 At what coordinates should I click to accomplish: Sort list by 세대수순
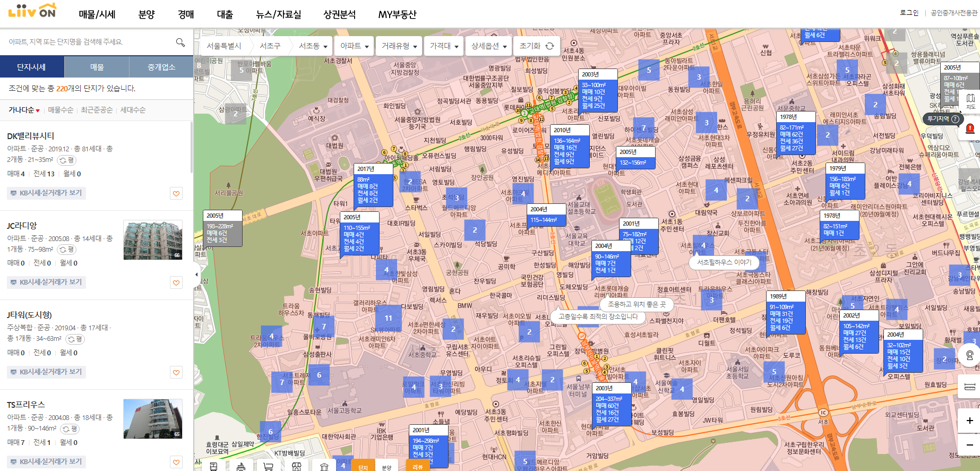point(133,110)
